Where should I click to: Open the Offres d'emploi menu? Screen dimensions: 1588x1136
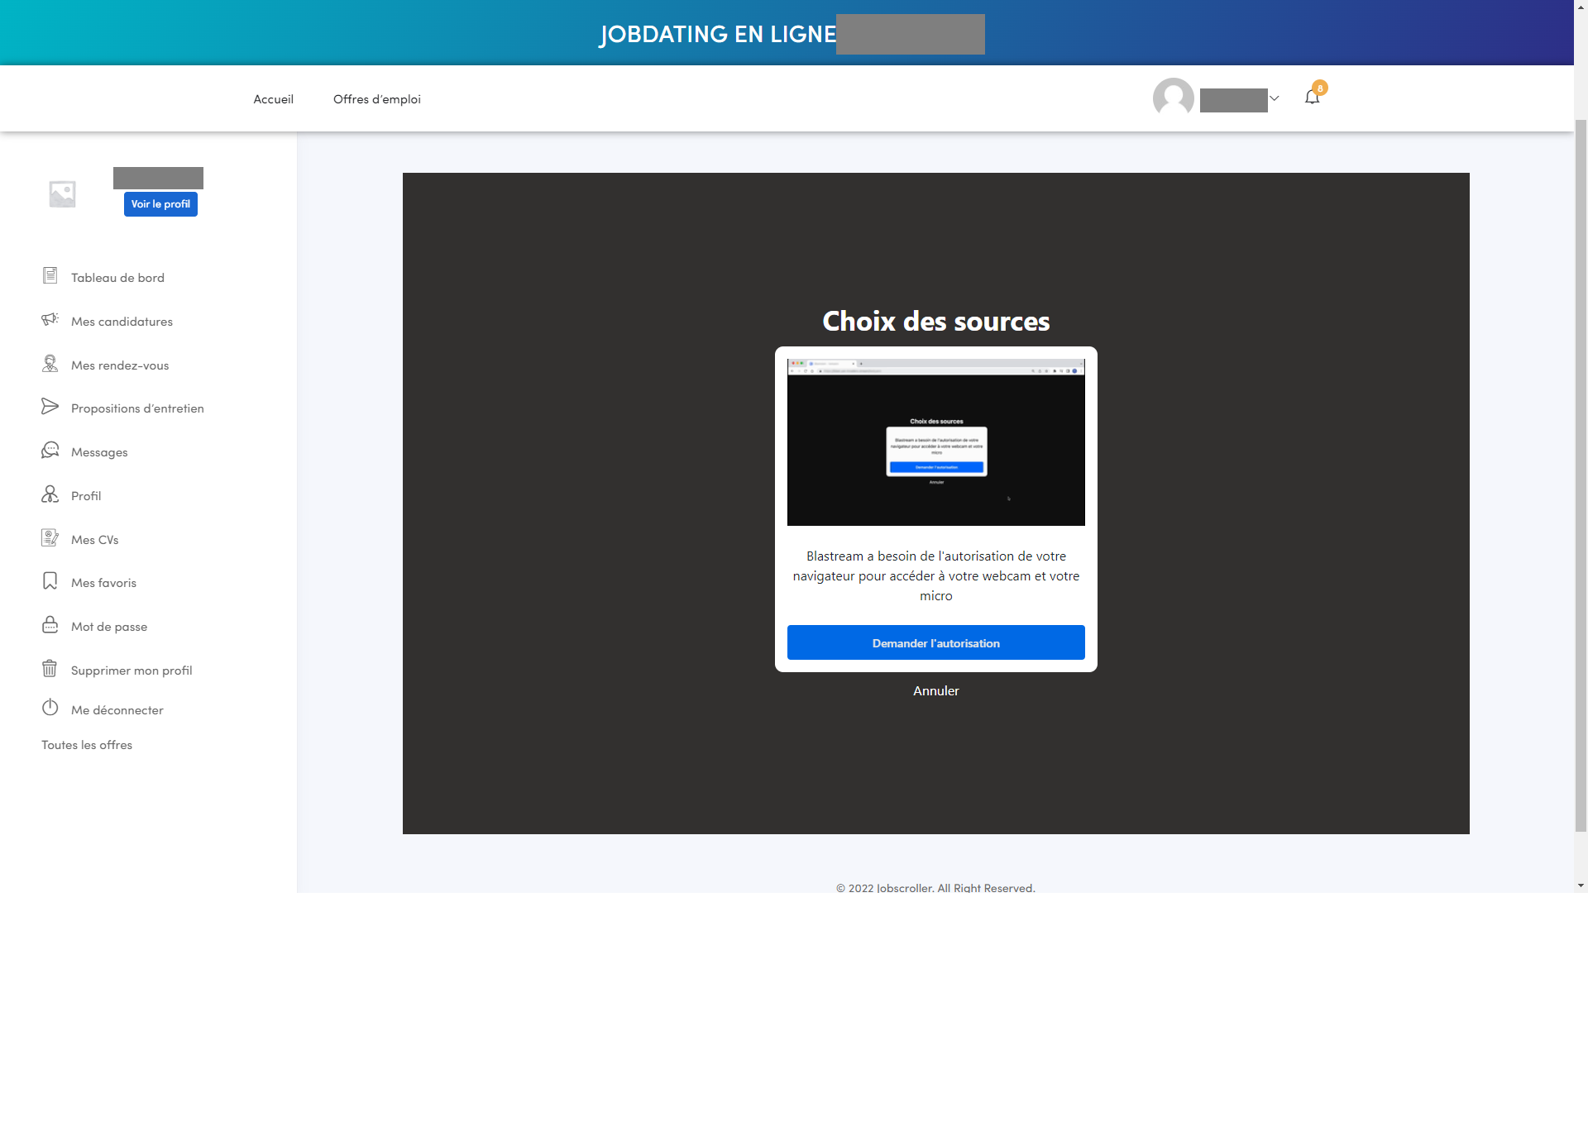click(x=376, y=99)
